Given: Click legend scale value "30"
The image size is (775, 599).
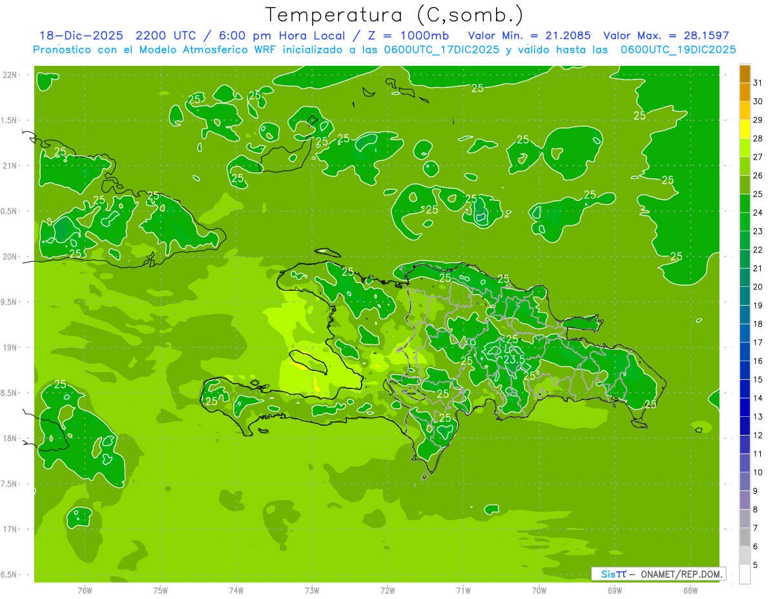Looking at the screenshot, I should pos(758,101).
